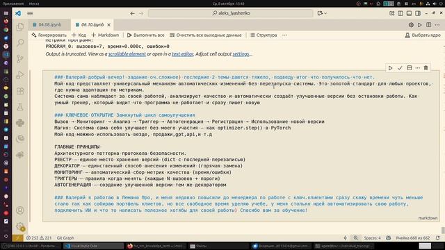Click Очистить все выходные данные
The image size is (445, 250).
[206, 35]
